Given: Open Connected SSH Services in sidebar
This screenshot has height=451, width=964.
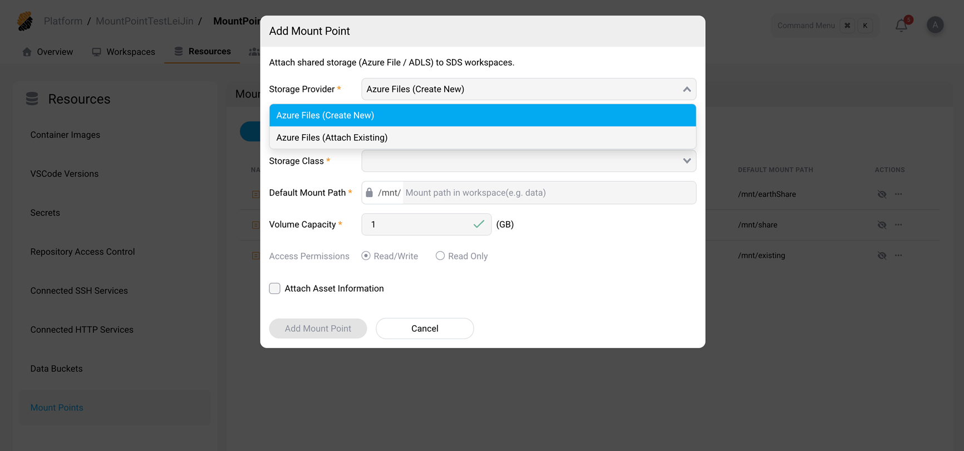Looking at the screenshot, I should (x=79, y=291).
